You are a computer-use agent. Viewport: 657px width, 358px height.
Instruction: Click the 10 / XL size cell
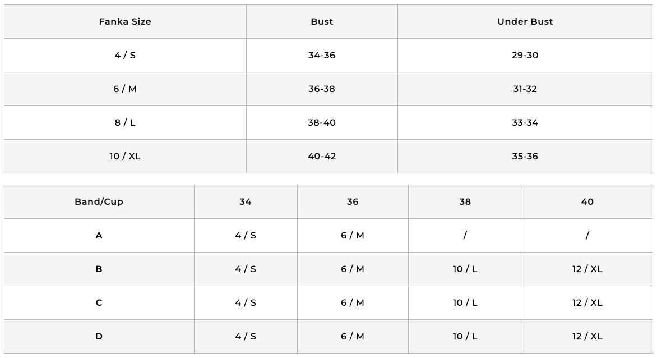coord(125,157)
